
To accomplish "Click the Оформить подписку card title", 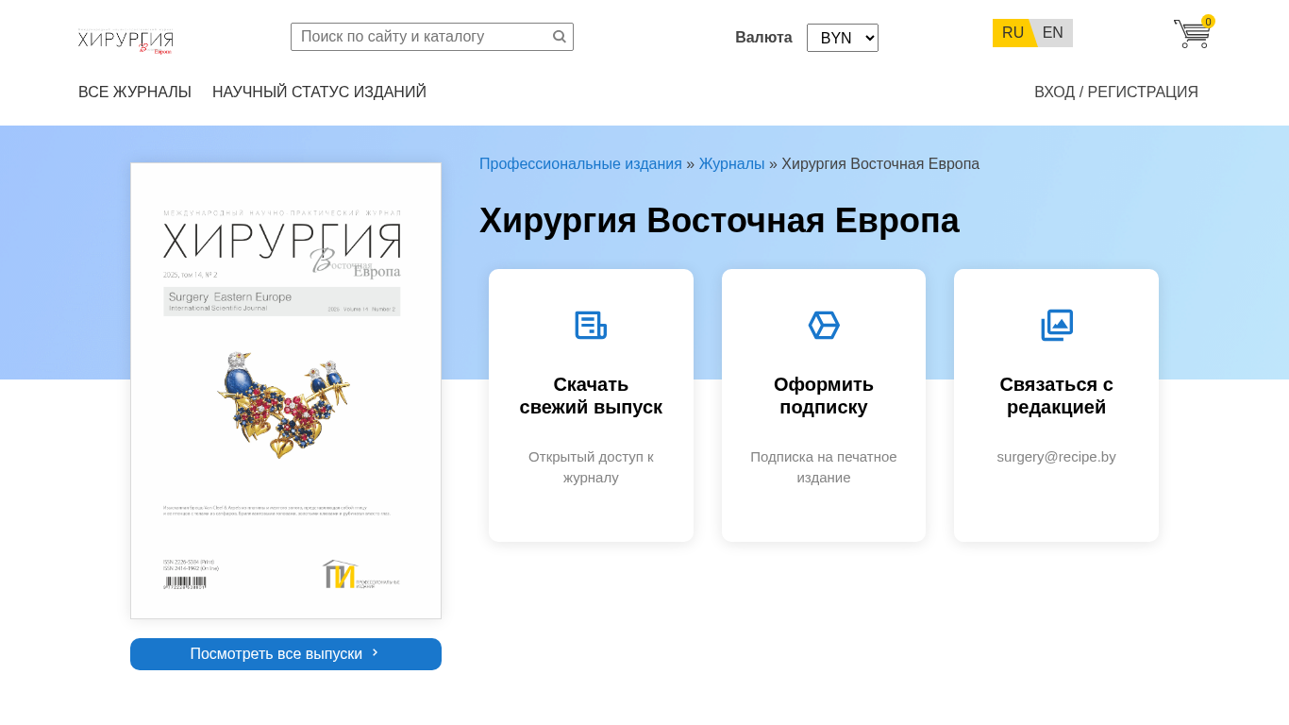I will [824, 396].
